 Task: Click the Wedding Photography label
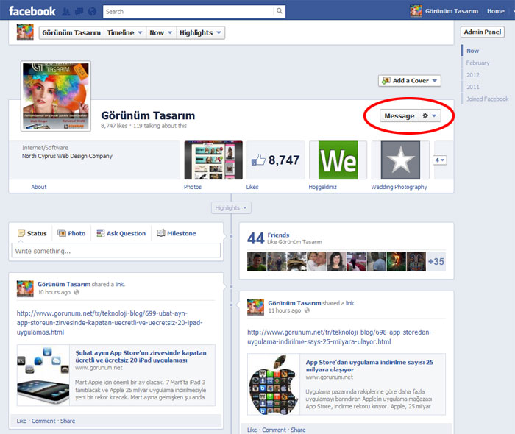pyautogui.click(x=399, y=187)
